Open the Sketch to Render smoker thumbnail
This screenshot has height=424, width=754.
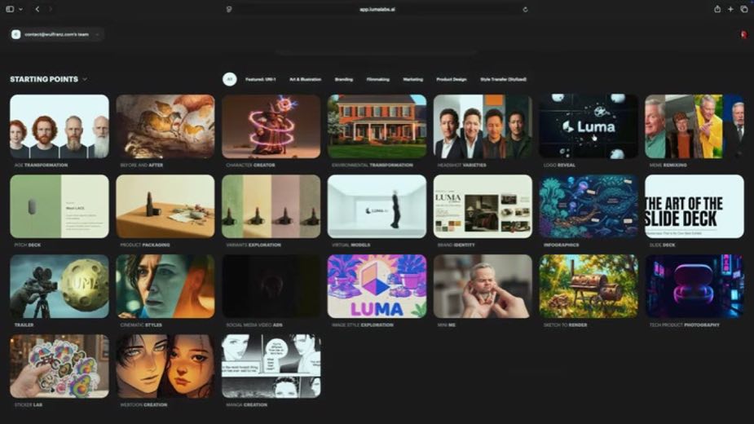(x=589, y=286)
